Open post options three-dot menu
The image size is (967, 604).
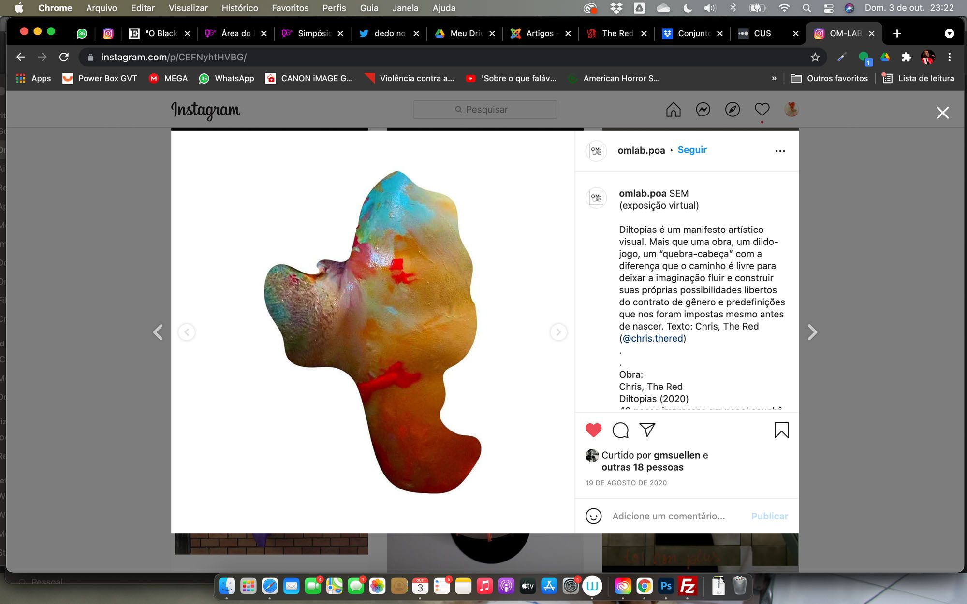pyautogui.click(x=780, y=151)
